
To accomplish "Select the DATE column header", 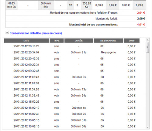I will (x=26, y=41).
